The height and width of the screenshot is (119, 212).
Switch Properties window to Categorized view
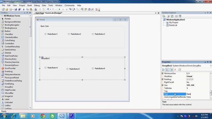(163, 70)
